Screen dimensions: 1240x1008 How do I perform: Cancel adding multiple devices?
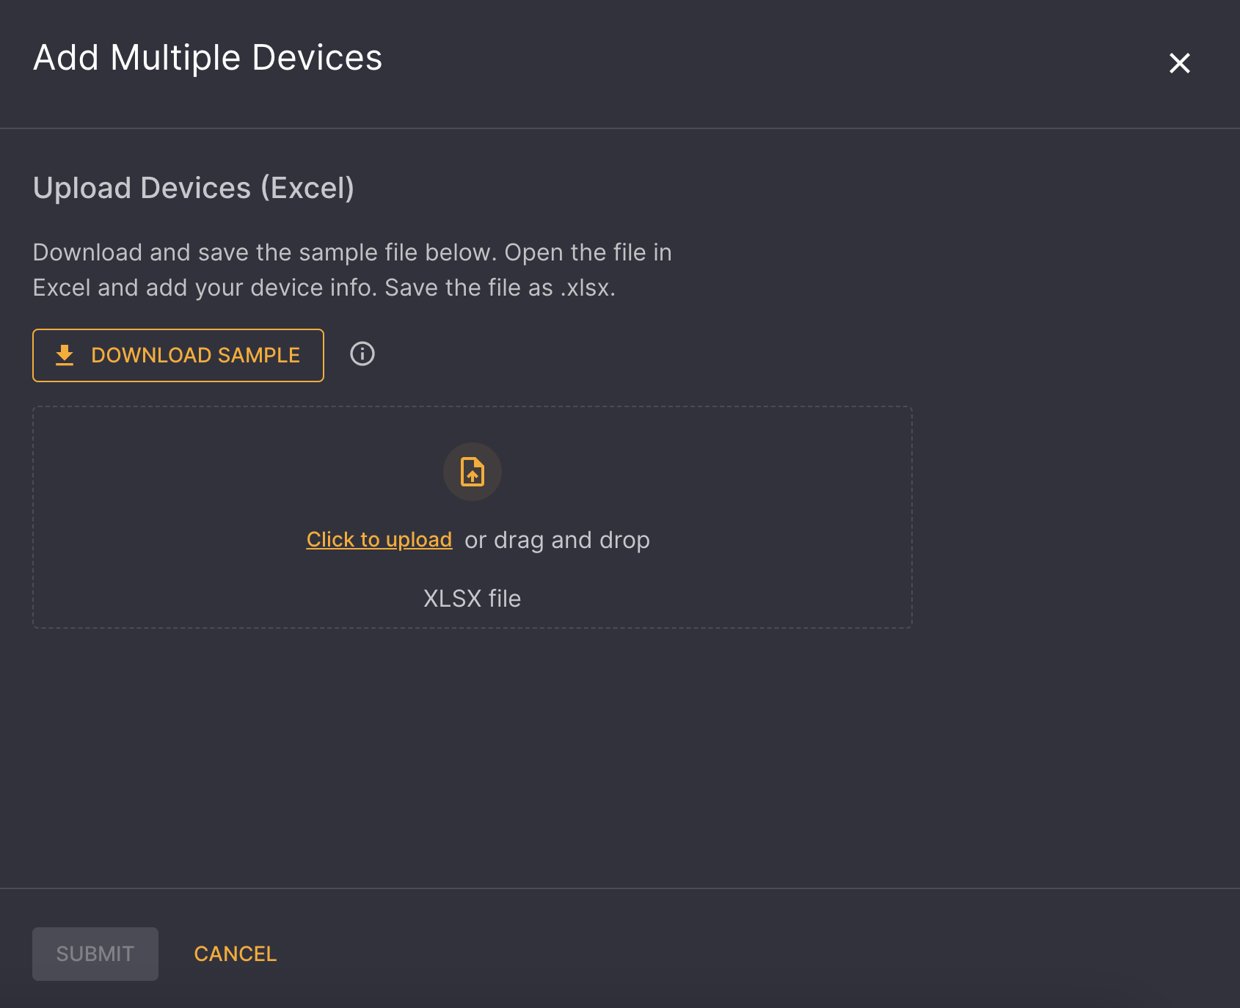(236, 954)
